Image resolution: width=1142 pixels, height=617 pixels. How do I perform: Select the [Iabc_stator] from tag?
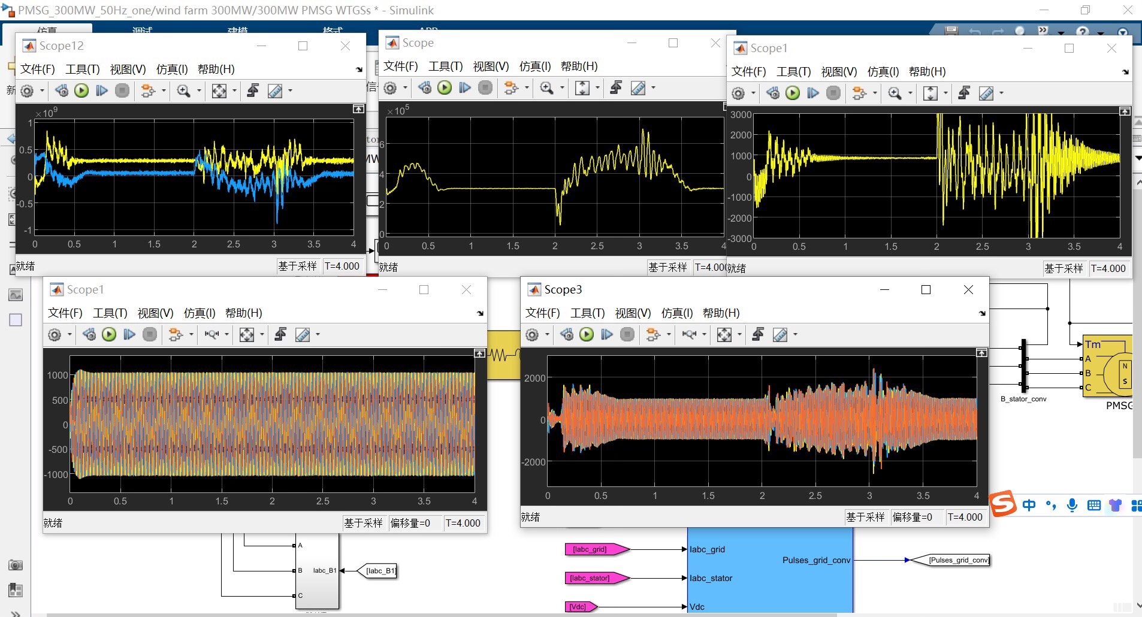(597, 578)
